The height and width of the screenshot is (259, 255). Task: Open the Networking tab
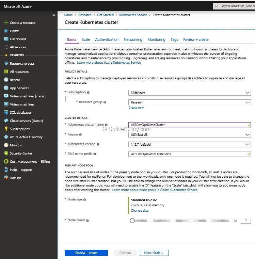coord(133,39)
